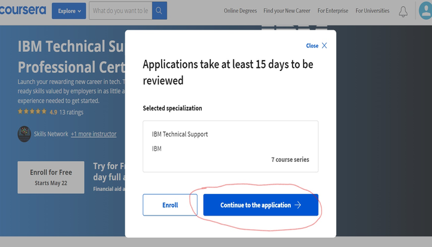Click the Skills Network instructor avatar
The image size is (432, 247).
coord(24,134)
